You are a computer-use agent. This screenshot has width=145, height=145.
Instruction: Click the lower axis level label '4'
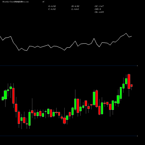137,136
